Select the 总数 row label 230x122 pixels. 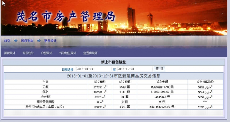click(45, 87)
